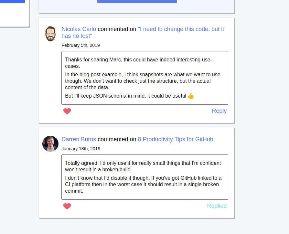Image resolution: width=289 pixels, height=234 pixels.
Task: Click Nicolas Carlo's profile avatar
Action: [50, 34]
